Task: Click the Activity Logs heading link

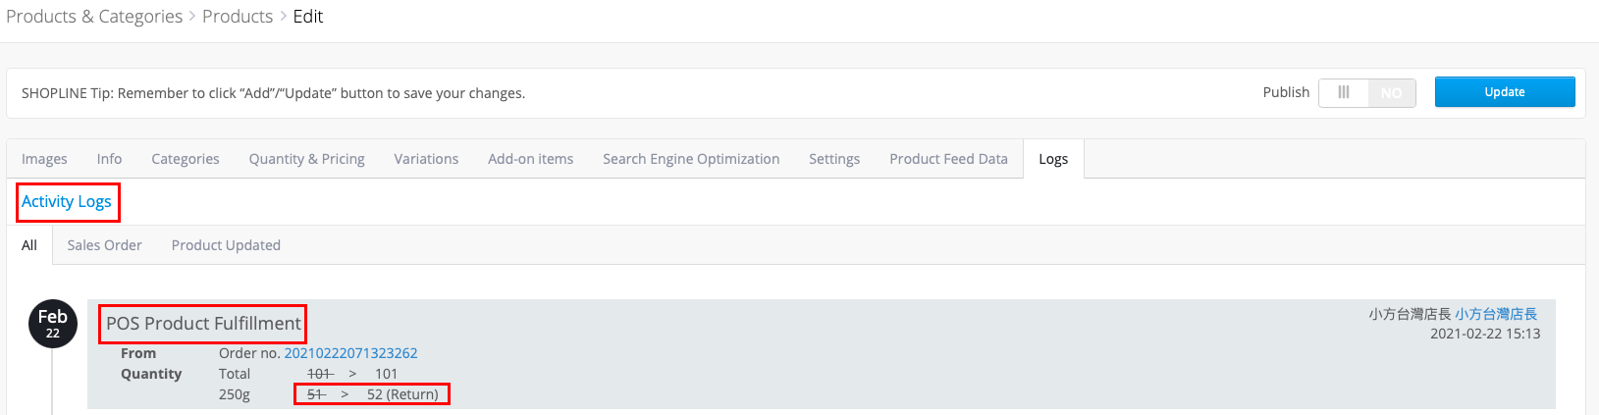Action: pos(67,201)
